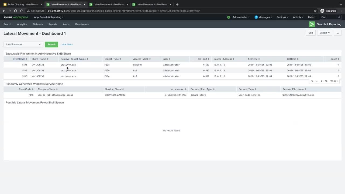This screenshot has height=194, width=345.
Task: Sort by the ut_shannon column
Action: coord(179,89)
